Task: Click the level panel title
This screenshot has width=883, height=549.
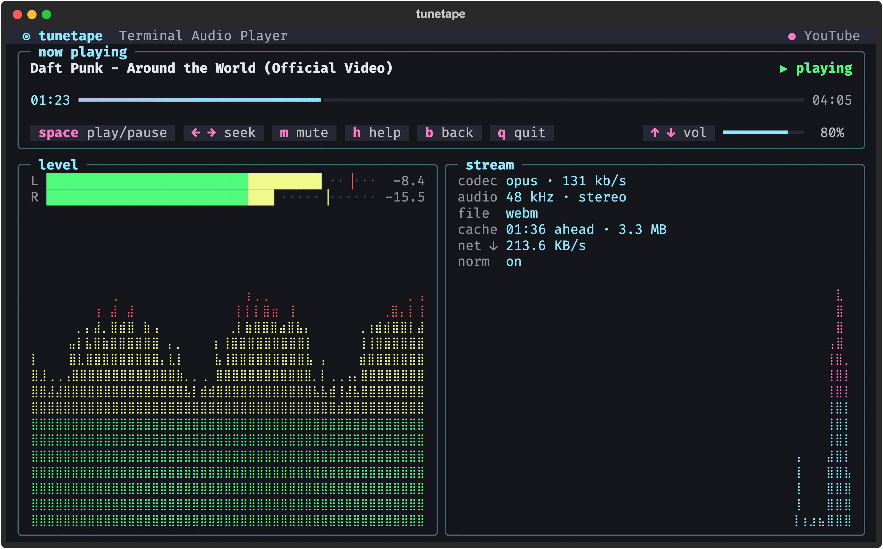Action: tap(58, 165)
